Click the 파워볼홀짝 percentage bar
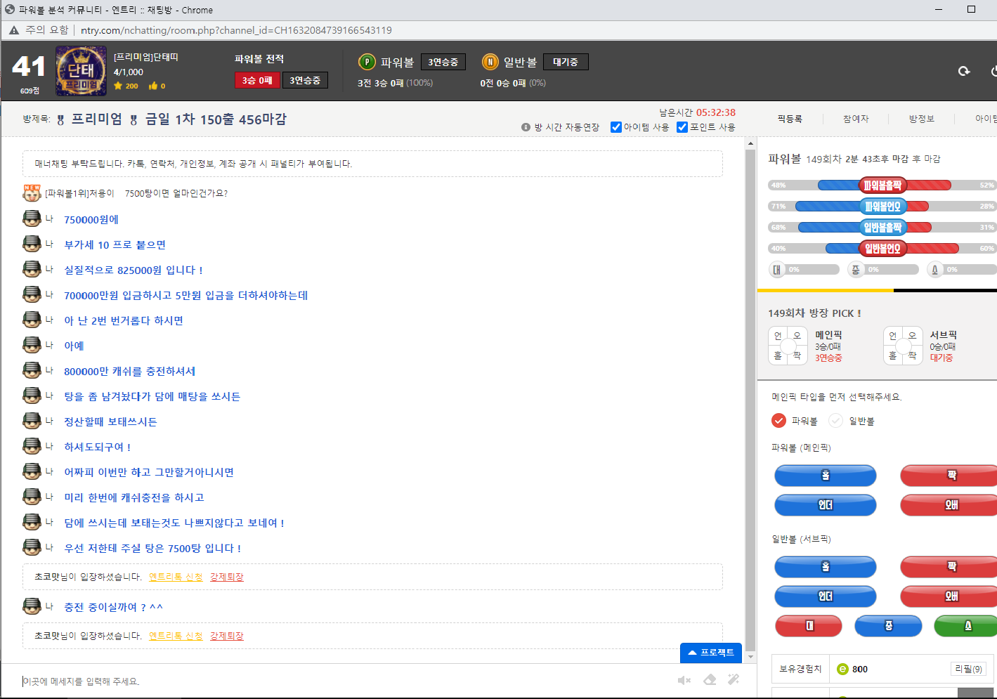Image resolution: width=997 pixels, height=699 pixels. pyautogui.click(x=882, y=185)
